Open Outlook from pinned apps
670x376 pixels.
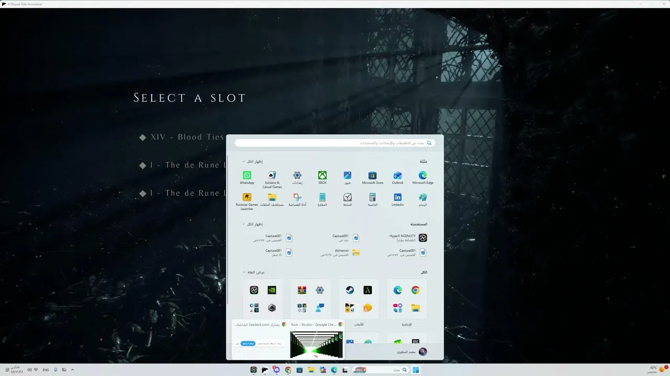point(398,178)
